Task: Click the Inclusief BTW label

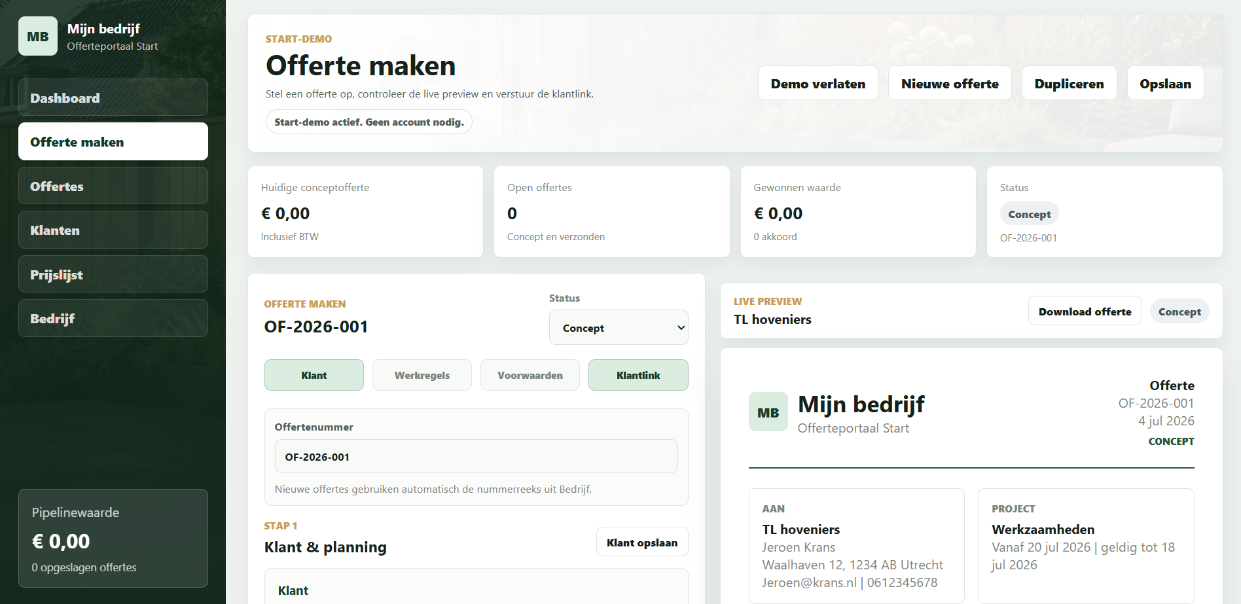Action: click(289, 236)
